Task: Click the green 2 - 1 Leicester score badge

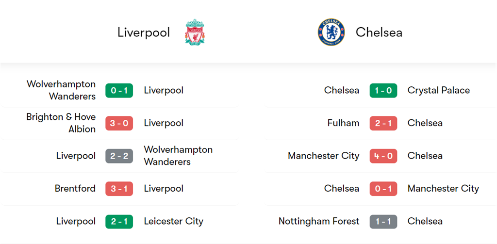Action: 119,221
